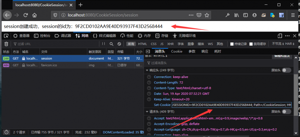Open the Response tab 响应
Viewport: 300px width, 137px height.
(x=205, y=51)
